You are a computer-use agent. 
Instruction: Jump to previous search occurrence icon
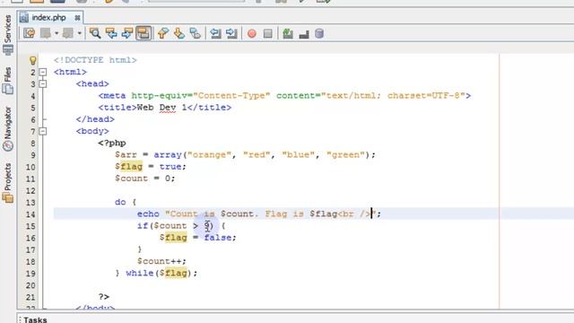(x=111, y=33)
